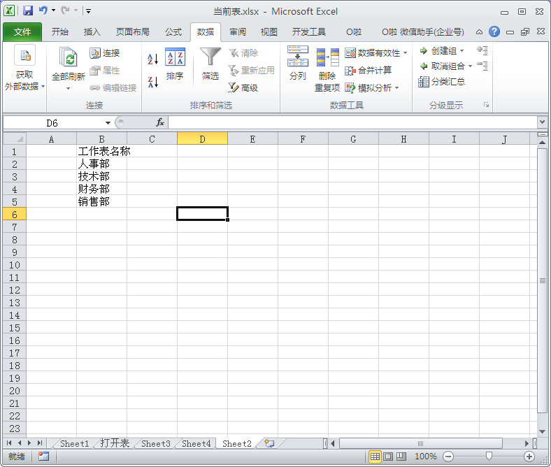
Task: Open What-If Analysis dropdown arrow
Action: (396, 87)
